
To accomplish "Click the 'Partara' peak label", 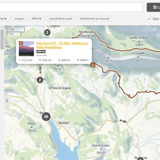I will pyautogui.click(x=31, y=124).
